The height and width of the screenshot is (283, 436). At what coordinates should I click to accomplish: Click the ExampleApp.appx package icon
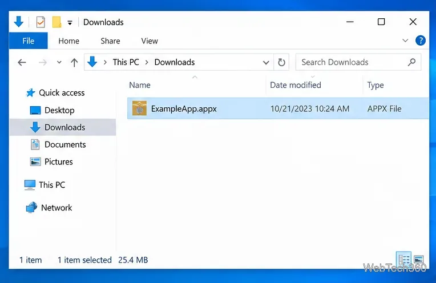[x=139, y=108]
